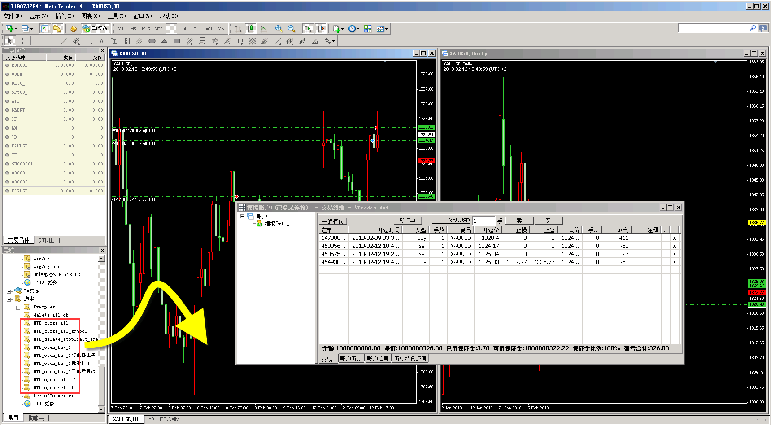Select the draw rectangle tool
Image resolution: width=771 pixels, height=425 pixels.
[x=177, y=41]
